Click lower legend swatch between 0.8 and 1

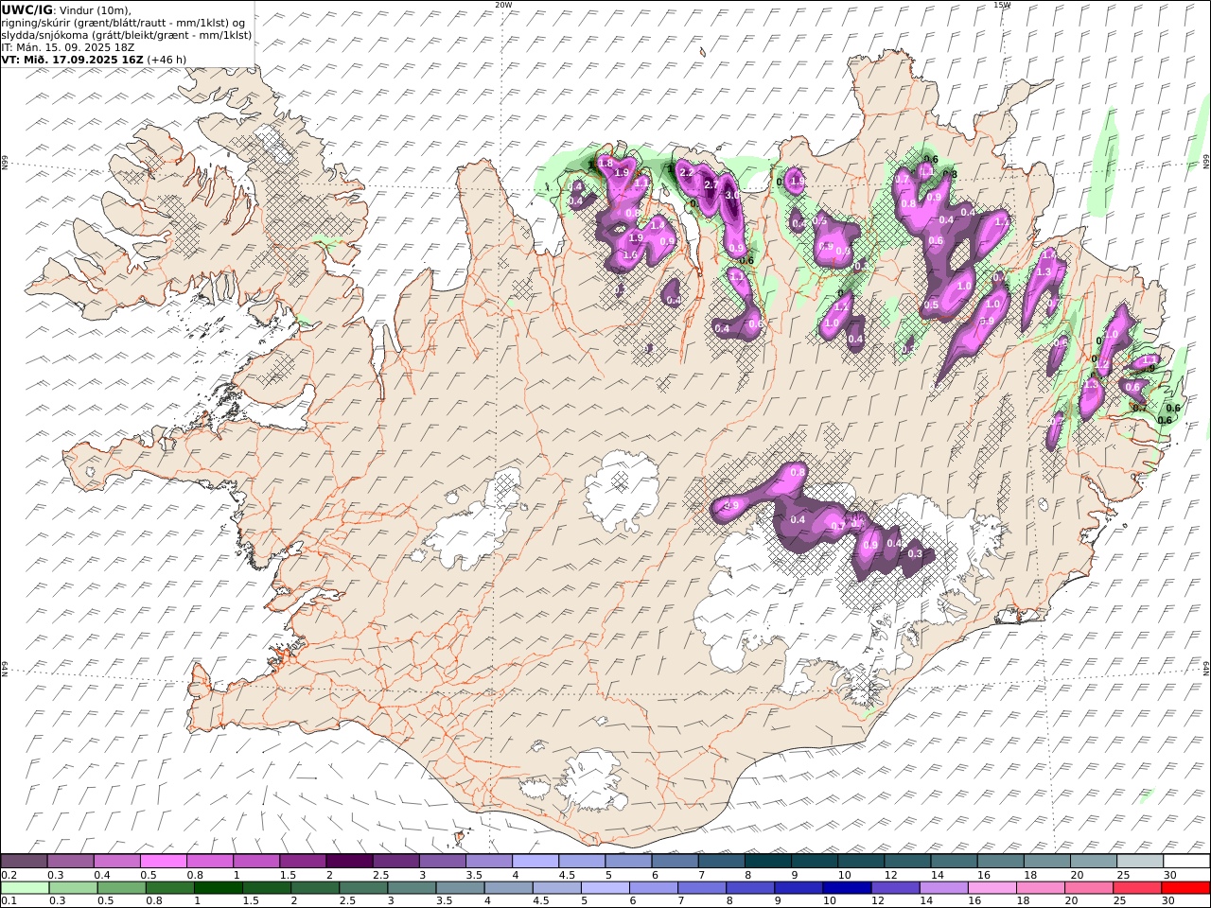tap(169, 888)
